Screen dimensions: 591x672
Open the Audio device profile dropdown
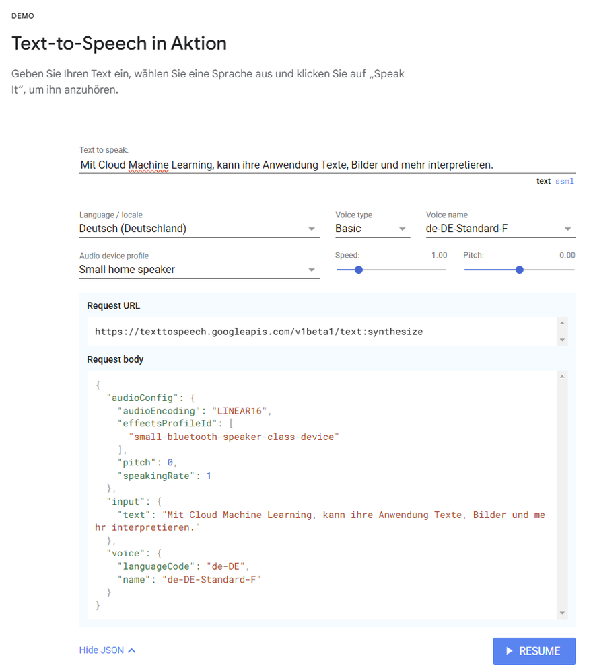point(199,270)
